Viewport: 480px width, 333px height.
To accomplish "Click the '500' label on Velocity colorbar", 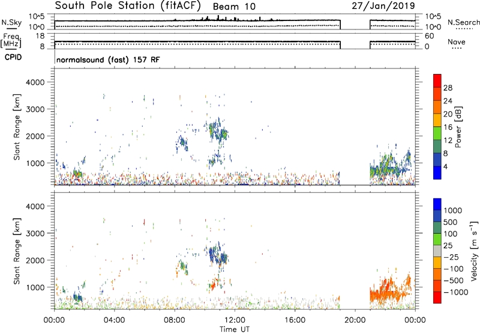I will point(452,222).
